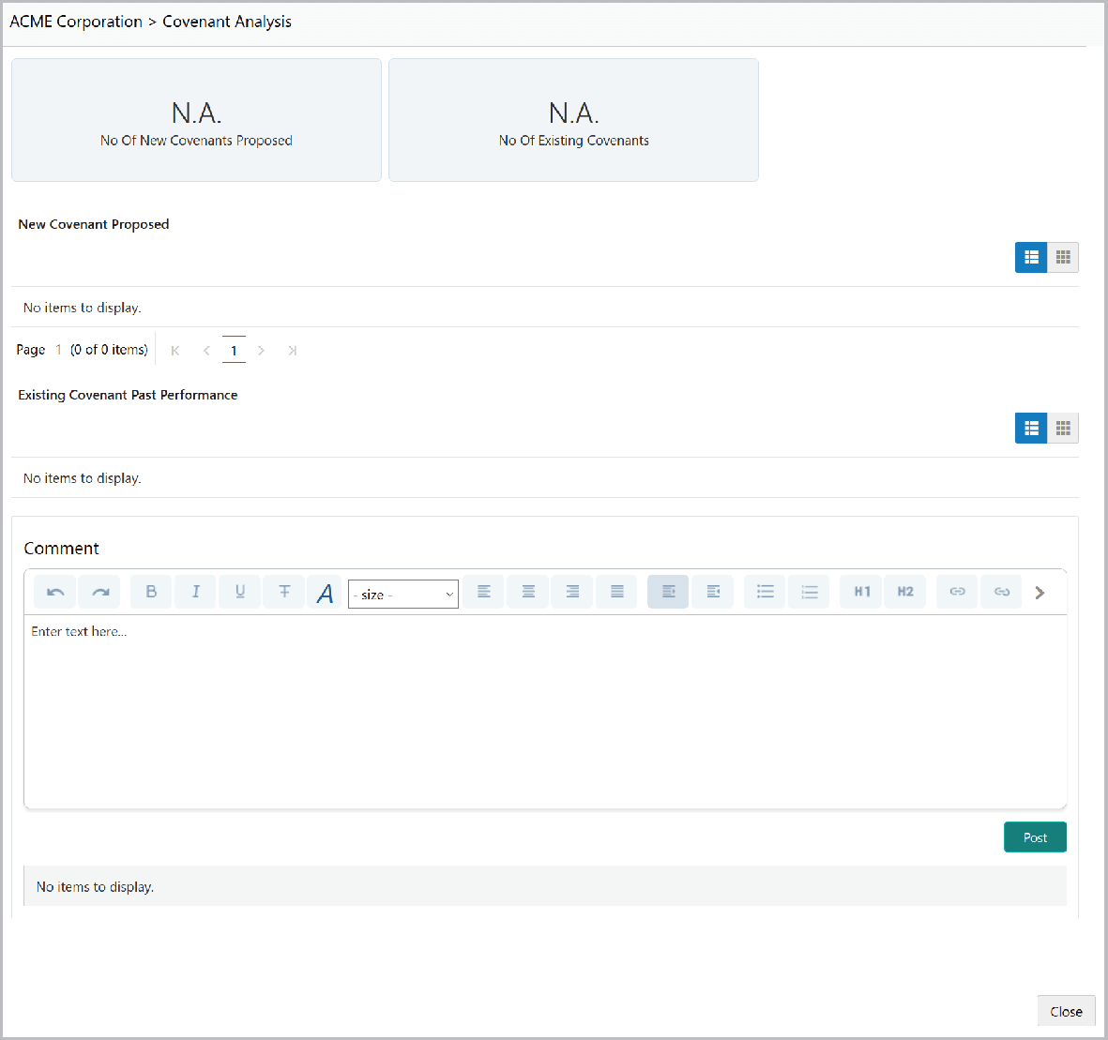
Task: Toggle underline formatting in the comment toolbar
Action: pyautogui.click(x=240, y=592)
